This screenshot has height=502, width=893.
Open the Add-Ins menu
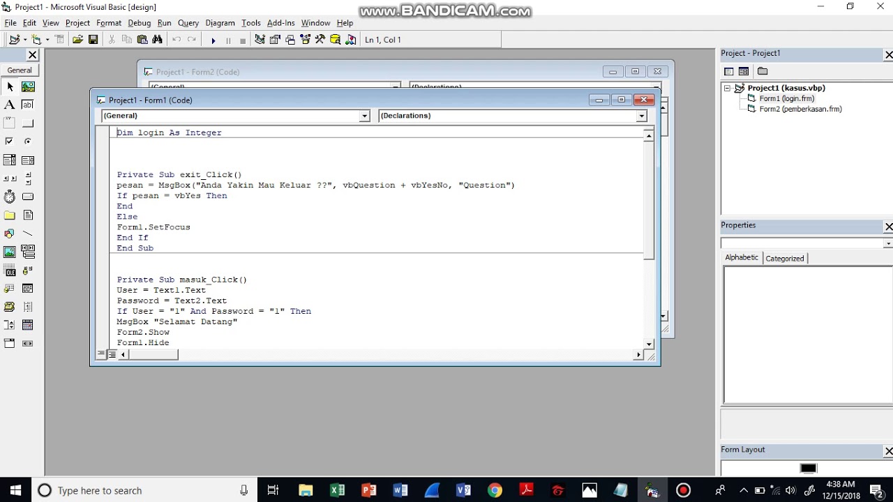point(280,23)
